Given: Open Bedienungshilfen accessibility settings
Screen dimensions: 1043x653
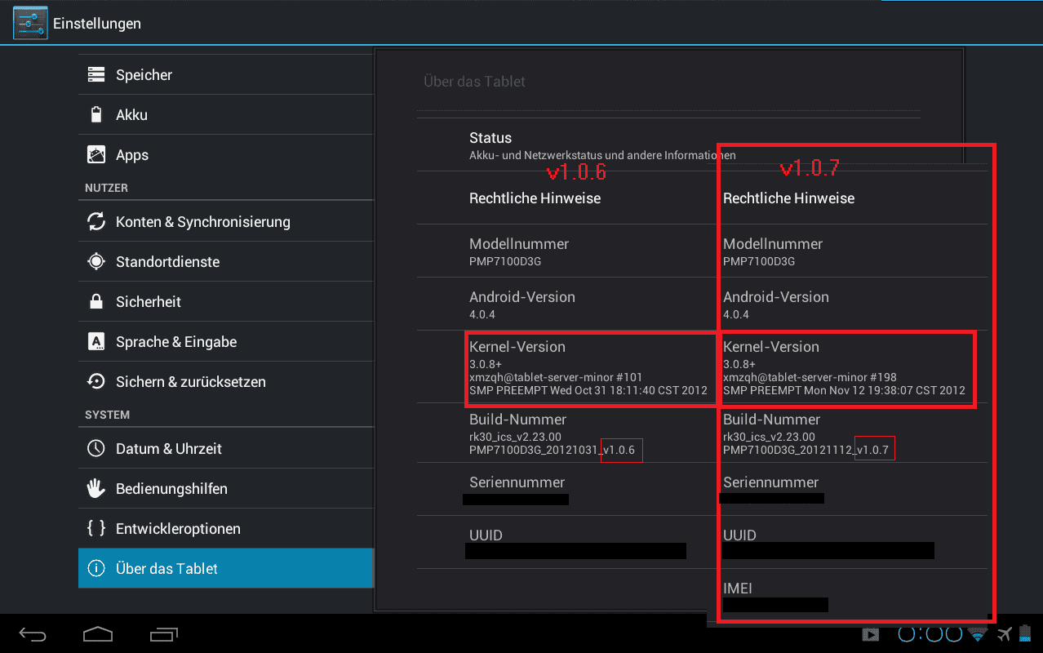Looking at the screenshot, I should pos(226,488).
